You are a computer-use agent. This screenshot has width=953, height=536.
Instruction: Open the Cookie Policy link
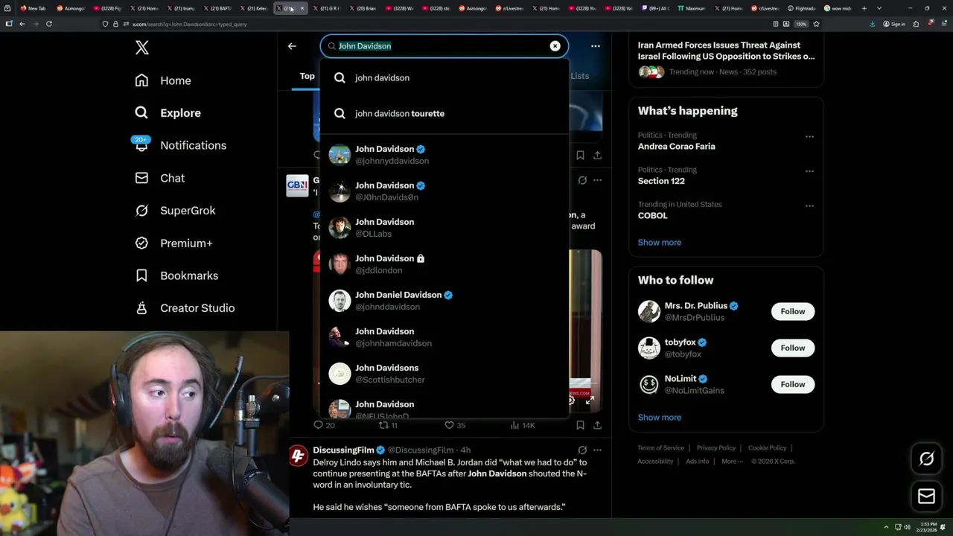pos(767,448)
